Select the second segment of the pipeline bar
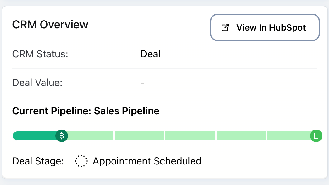 [x=139, y=136]
